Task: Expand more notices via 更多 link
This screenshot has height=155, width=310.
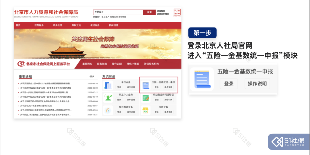Action: point(92,77)
